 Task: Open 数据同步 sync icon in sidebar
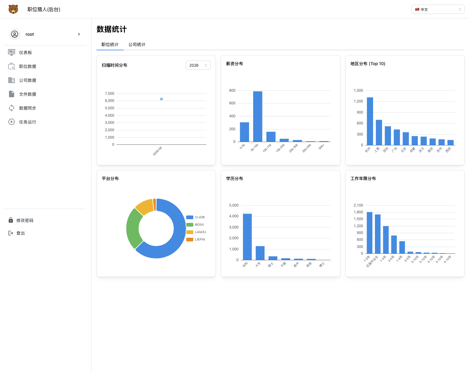[11, 108]
